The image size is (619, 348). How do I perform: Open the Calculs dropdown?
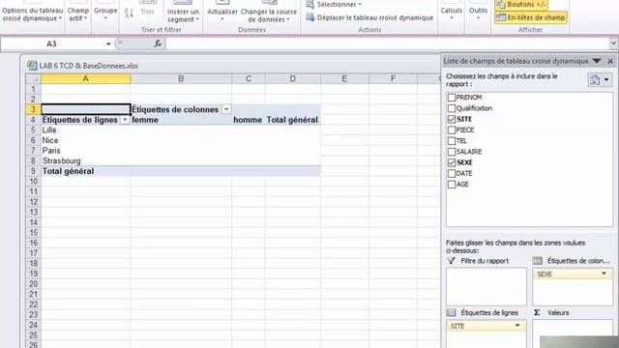pos(452,13)
